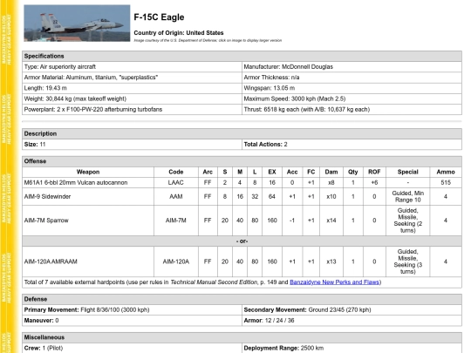This screenshot has width=471, height=353.
Task: Select Deployment Range: 2500 km cell
Action: pyautogui.click(x=352, y=348)
